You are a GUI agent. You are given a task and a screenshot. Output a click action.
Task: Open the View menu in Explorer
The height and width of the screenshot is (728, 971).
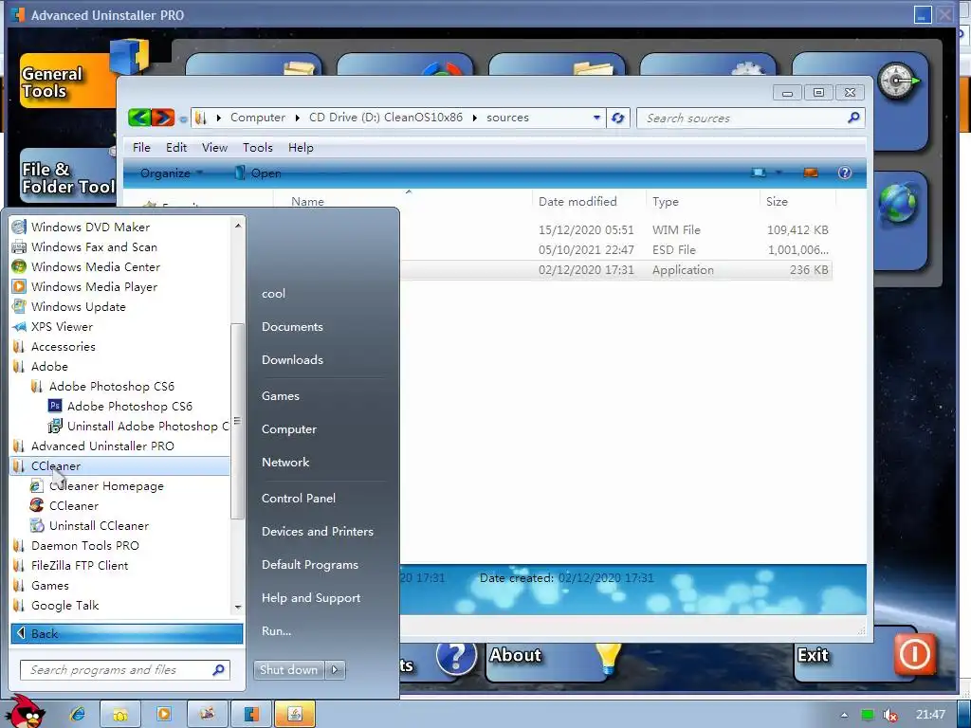coord(215,147)
